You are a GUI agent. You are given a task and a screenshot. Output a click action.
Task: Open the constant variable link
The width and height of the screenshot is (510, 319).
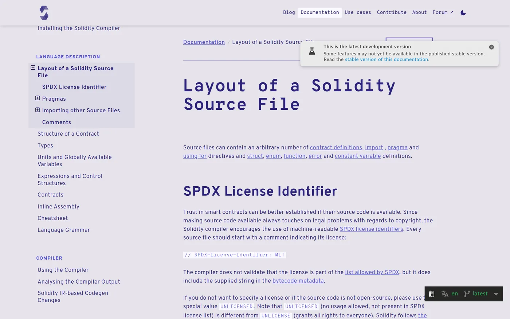[x=358, y=156]
